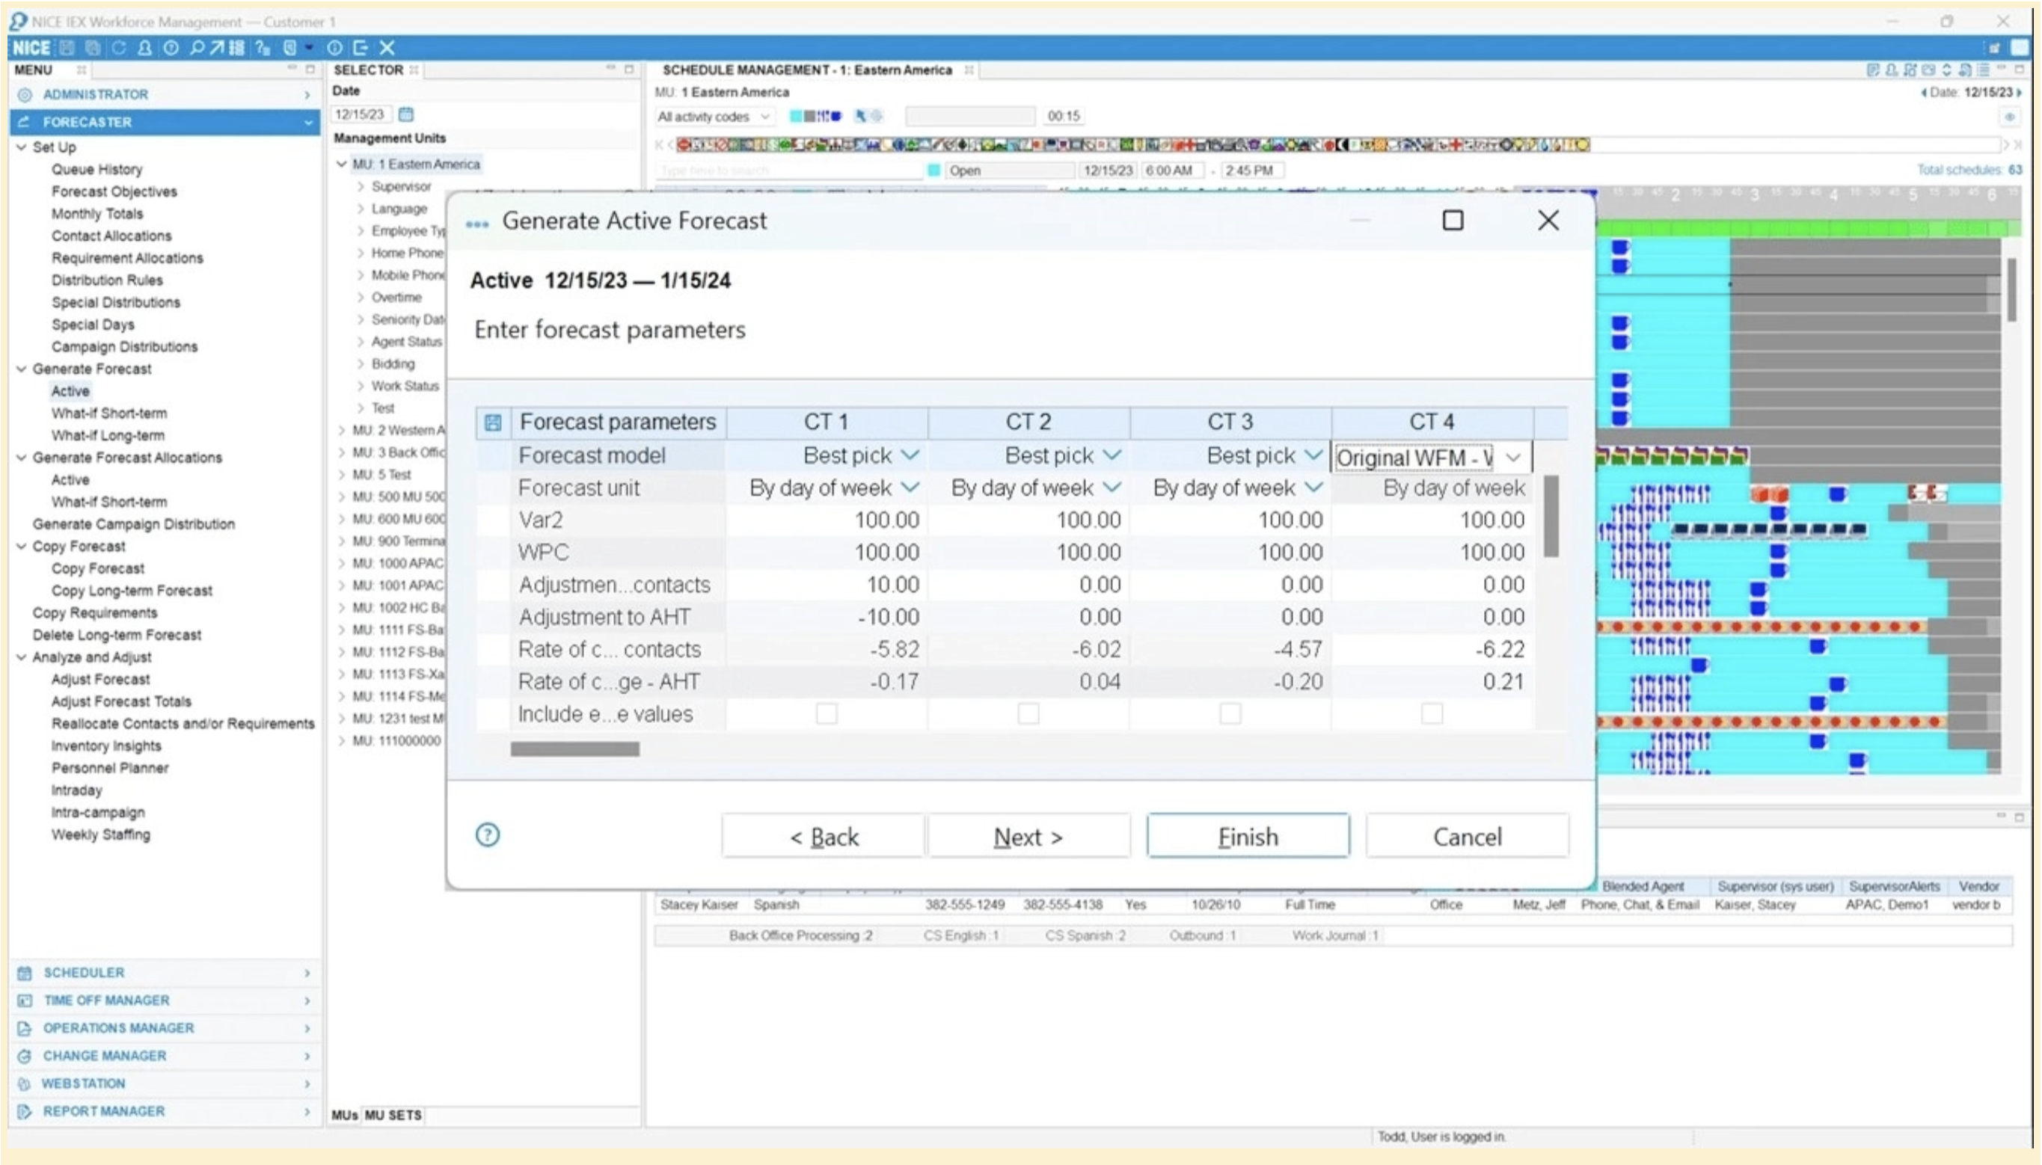This screenshot has width=2042, height=1165.
Task: Switch to the MU SETS tab
Action: (x=393, y=1115)
